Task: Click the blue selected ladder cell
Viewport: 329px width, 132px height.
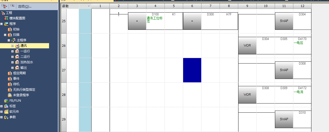Action: click(x=192, y=70)
